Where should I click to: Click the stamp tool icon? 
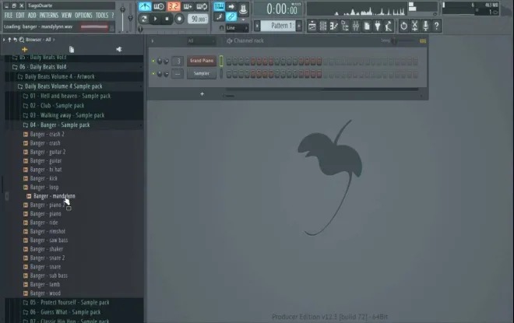243,9
